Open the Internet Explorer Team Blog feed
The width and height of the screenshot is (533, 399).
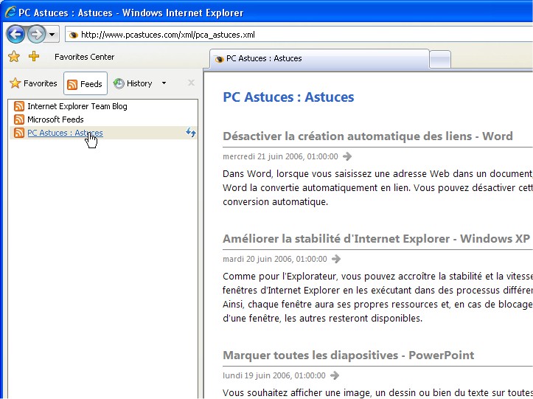click(77, 106)
